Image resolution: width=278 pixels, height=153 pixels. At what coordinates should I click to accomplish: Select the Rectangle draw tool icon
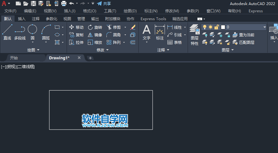coord(57,27)
